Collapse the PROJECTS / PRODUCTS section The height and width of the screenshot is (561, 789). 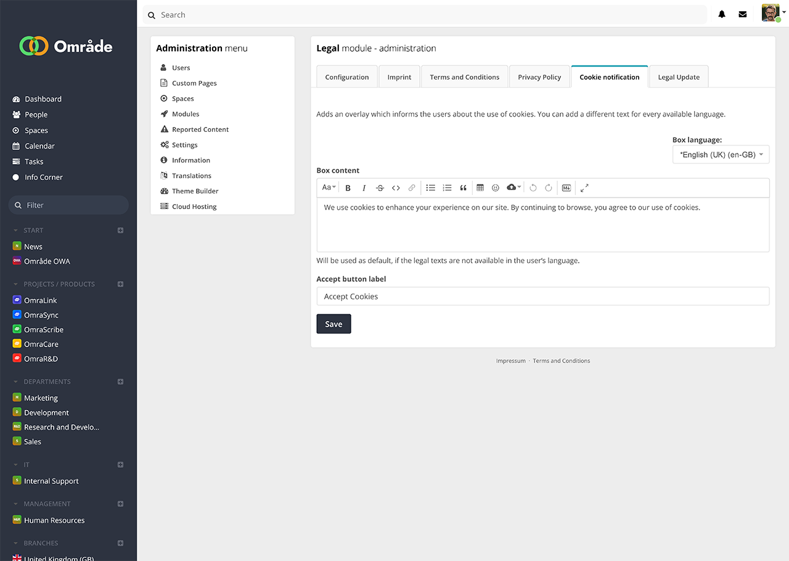coord(16,284)
